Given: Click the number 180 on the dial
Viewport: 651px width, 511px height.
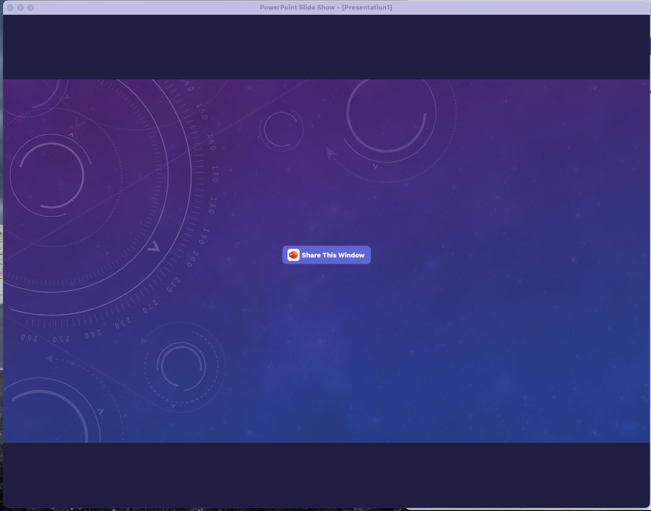Looking at the screenshot, I should (x=212, y=205).
